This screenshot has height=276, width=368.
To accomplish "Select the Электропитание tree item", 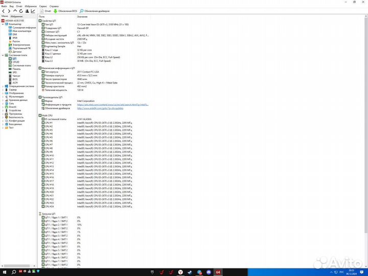I will [19, 45].
